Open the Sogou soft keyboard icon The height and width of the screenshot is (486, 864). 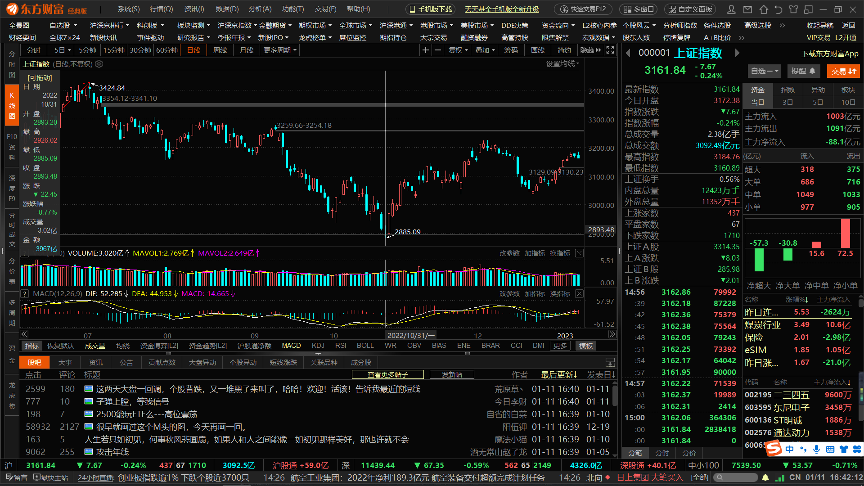pos(830,449)
